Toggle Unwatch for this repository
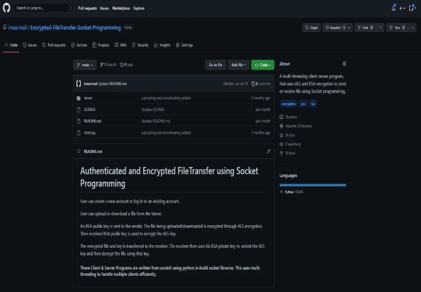The height and width of the screenshot is (292, 421). [335, 27]
